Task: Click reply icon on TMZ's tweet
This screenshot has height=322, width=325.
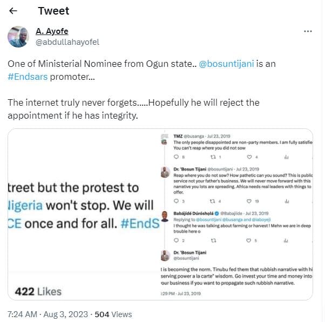Action: point(176,157)
